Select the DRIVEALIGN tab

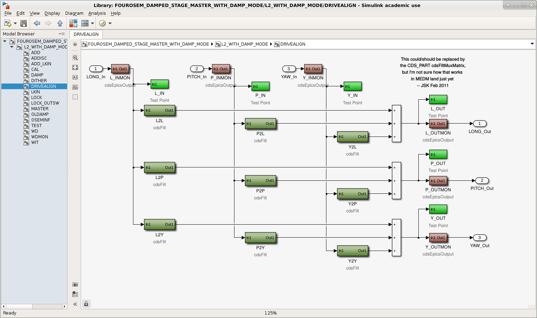(x=86, y=34)
